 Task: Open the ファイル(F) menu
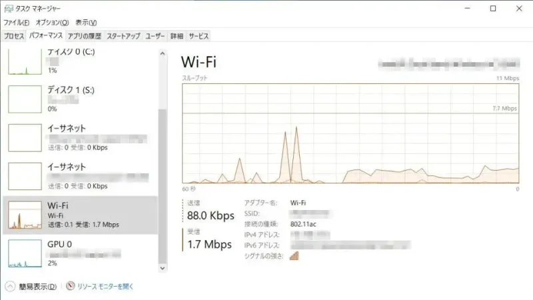click(17, 23)
